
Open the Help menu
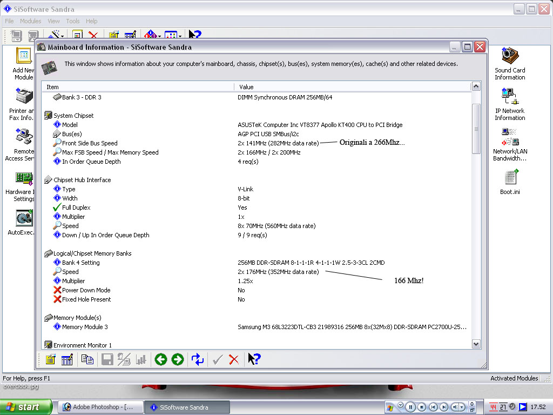(x=91, y=21)
